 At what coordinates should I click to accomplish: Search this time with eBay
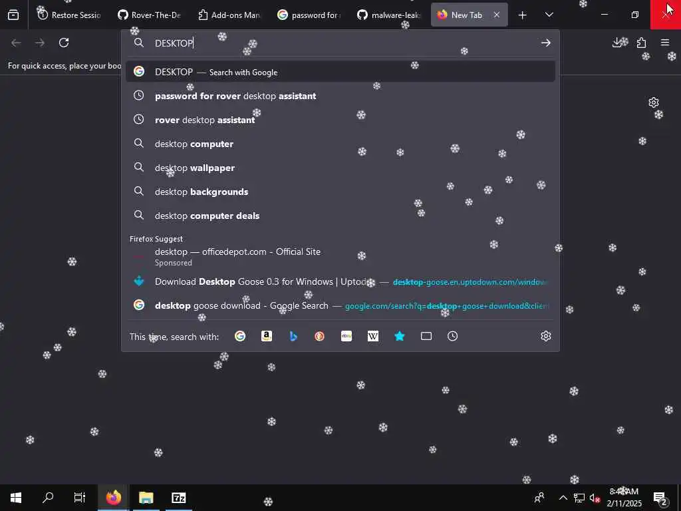[x=346, y=336]
